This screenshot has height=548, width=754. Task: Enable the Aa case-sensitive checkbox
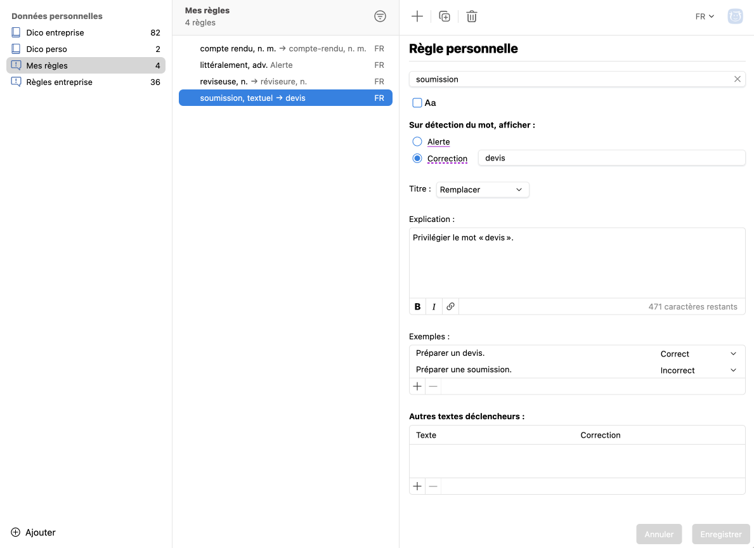[x=417, y=103]
